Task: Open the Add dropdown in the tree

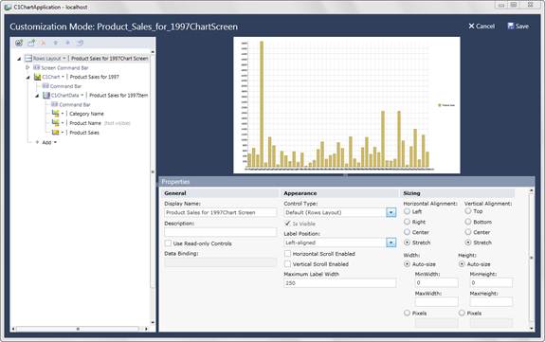Action: [55, 142]
